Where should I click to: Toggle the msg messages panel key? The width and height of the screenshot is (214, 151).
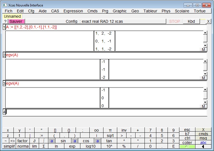coord(203,138)
